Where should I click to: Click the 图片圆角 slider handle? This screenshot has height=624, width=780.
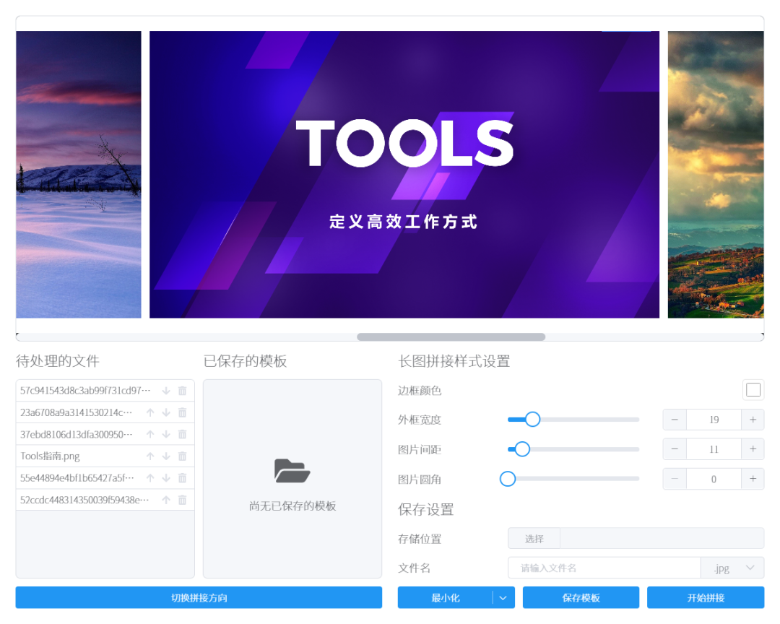(x=508, y=480)
